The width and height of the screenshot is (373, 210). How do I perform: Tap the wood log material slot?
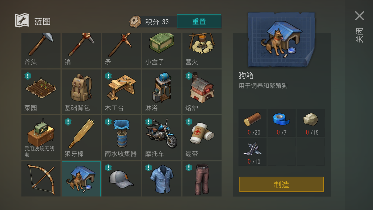click(x=253, y=123)
